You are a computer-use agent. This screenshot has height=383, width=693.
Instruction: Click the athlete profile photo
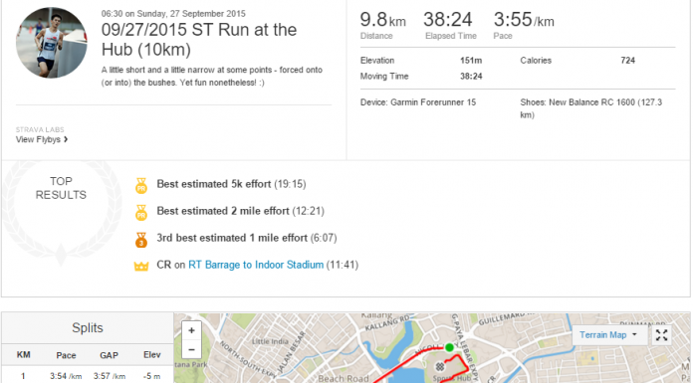point(51,43)
